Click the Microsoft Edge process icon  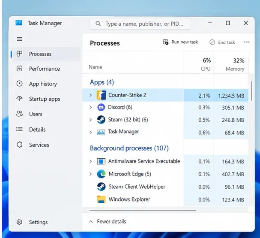(102, 174)
